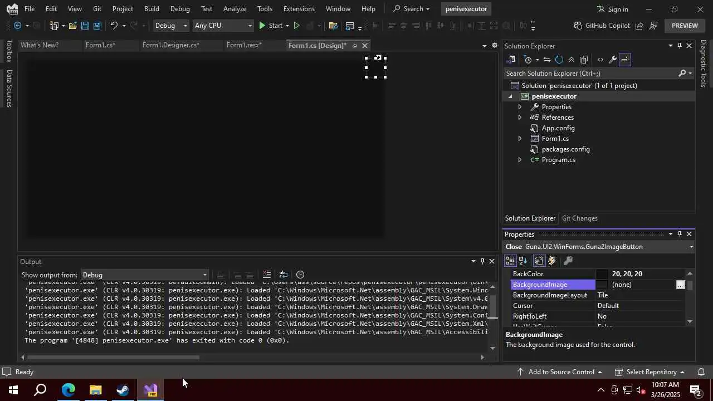Click the Clear All icon in Output toolbar
This screenshot has width=713, height=401.
(x=267, y=275)
